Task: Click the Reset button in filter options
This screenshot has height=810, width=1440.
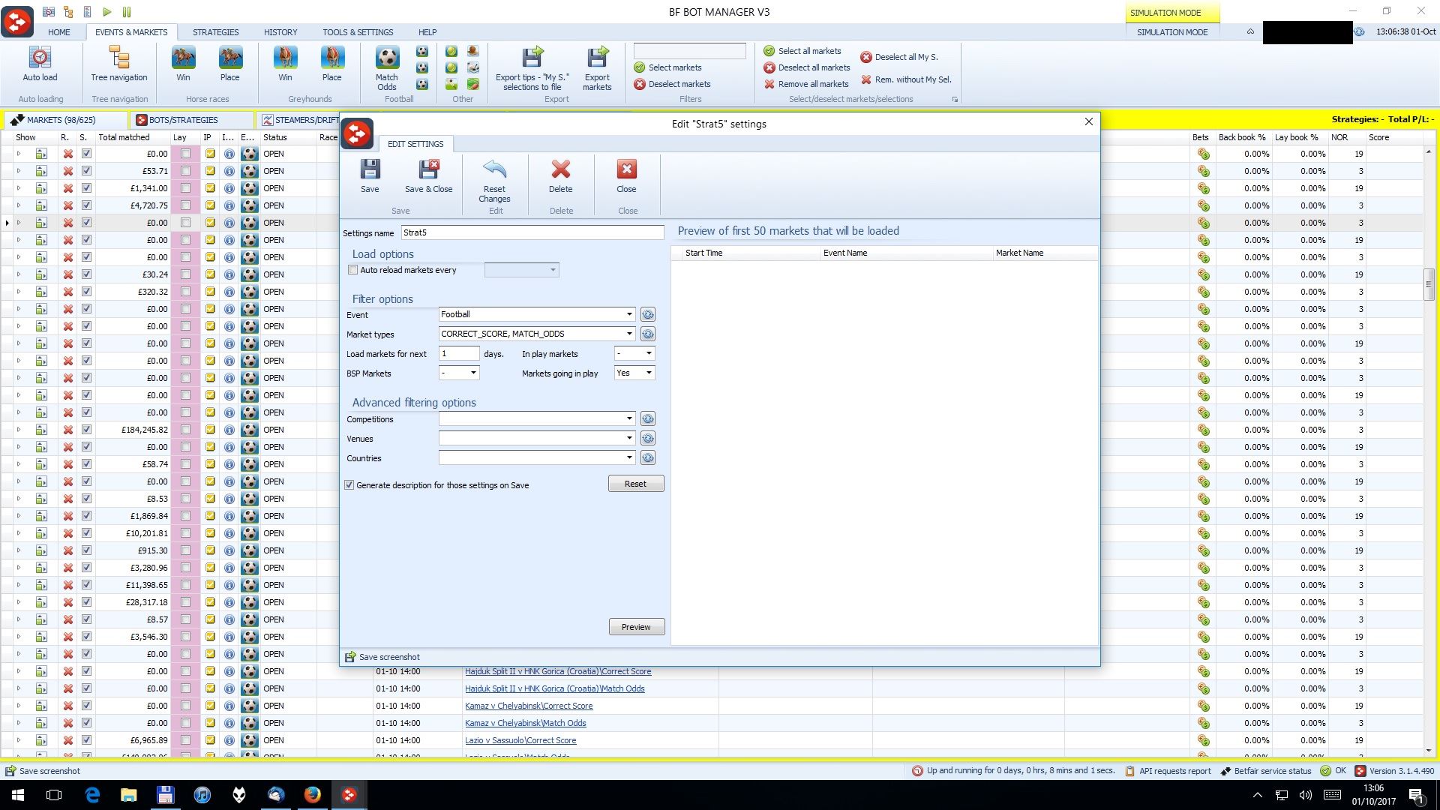Action: pyautogui.click(x=635, y=484)
